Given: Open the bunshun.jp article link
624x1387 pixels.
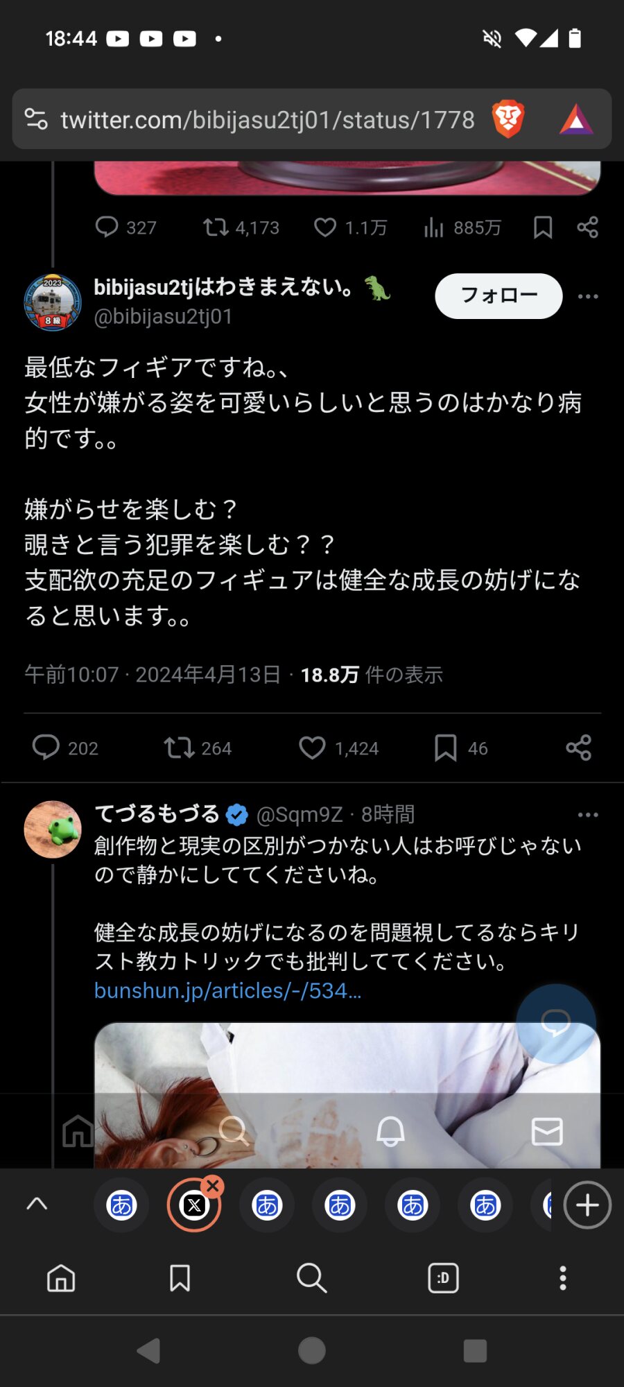Looking at the screenshot, I should (x=227, y=990).
